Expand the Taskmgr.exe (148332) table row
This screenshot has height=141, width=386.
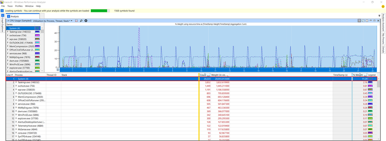click(16, 82)
